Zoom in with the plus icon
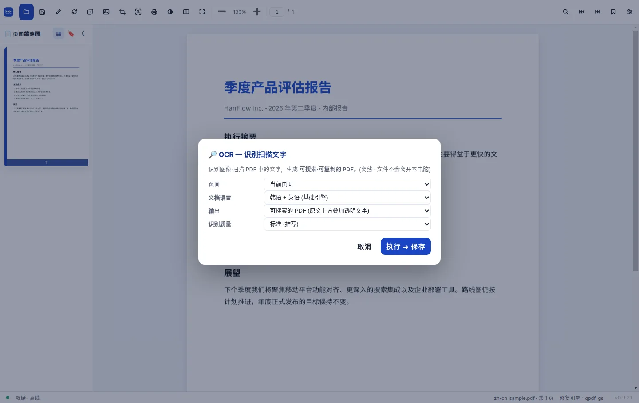Viewport: 639px width, 403px height. 257,12
